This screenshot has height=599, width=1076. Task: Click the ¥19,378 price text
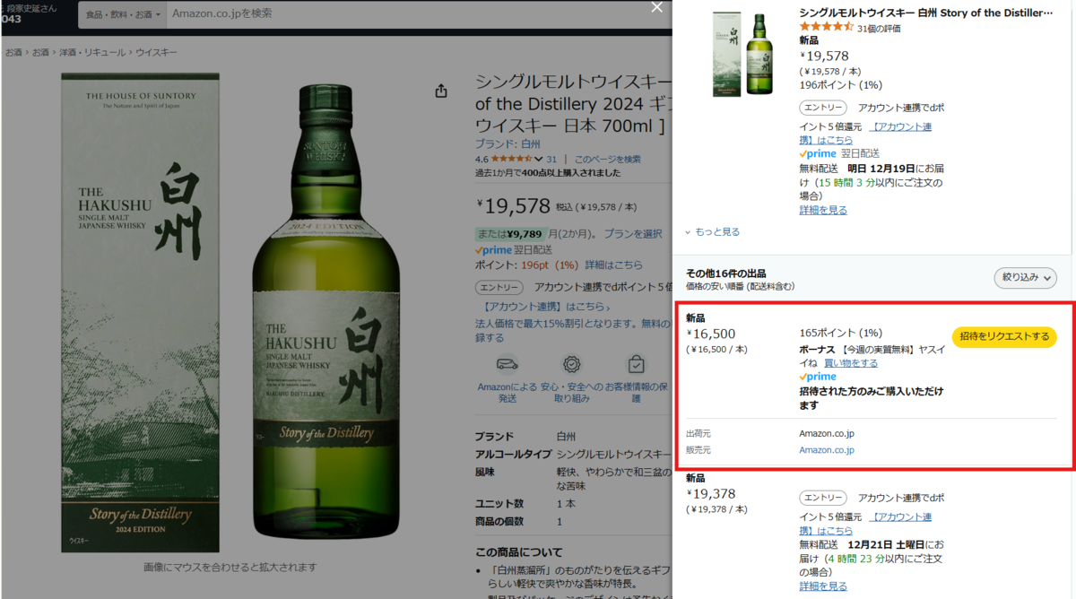[x=711, y=494]
